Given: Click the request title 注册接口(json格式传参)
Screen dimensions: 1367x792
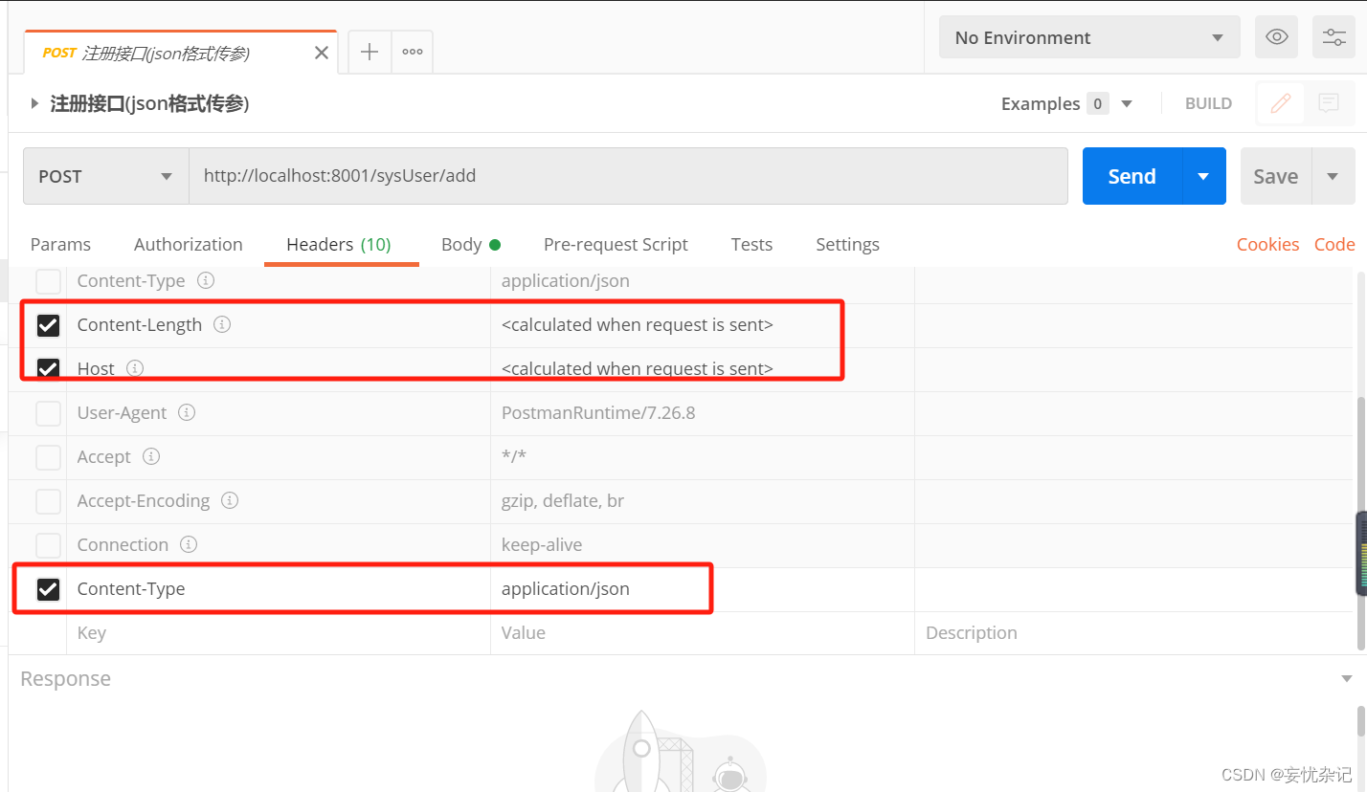Looking at the screenshot, I should point(149,103).
